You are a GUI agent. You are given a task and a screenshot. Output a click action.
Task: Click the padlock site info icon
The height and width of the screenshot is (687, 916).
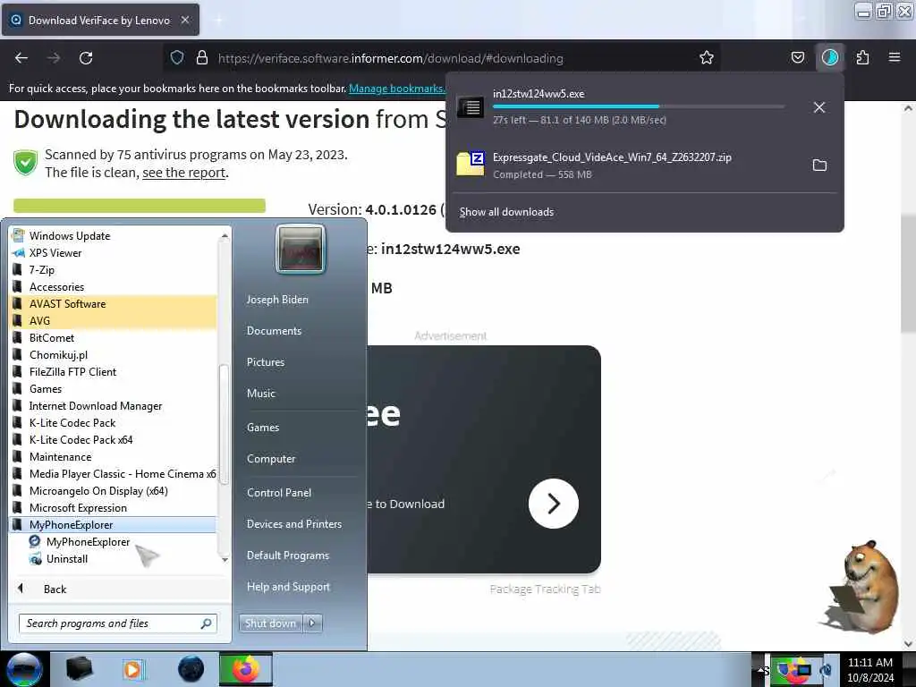[202, 58]
